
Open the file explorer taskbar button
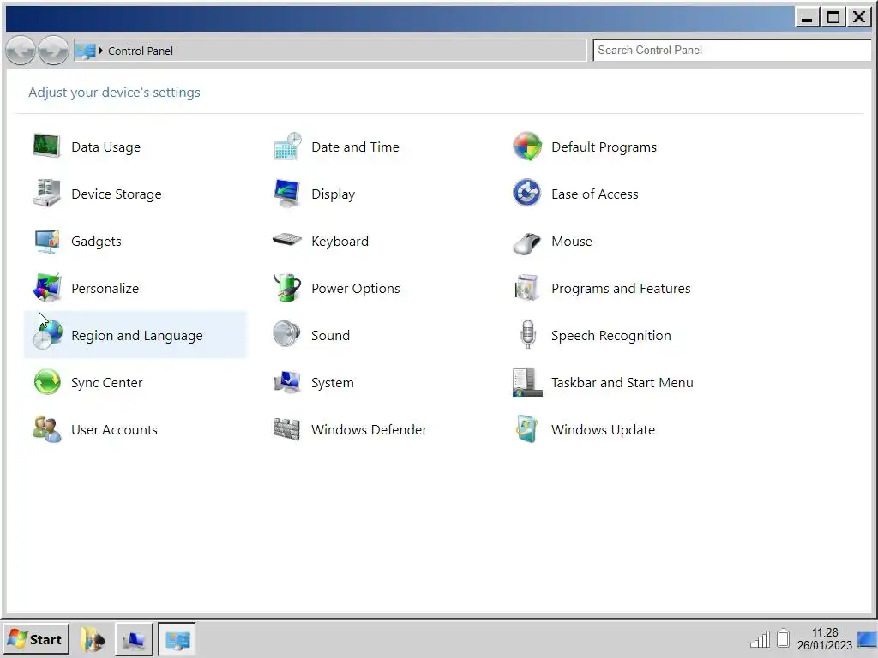coord(93,639)
